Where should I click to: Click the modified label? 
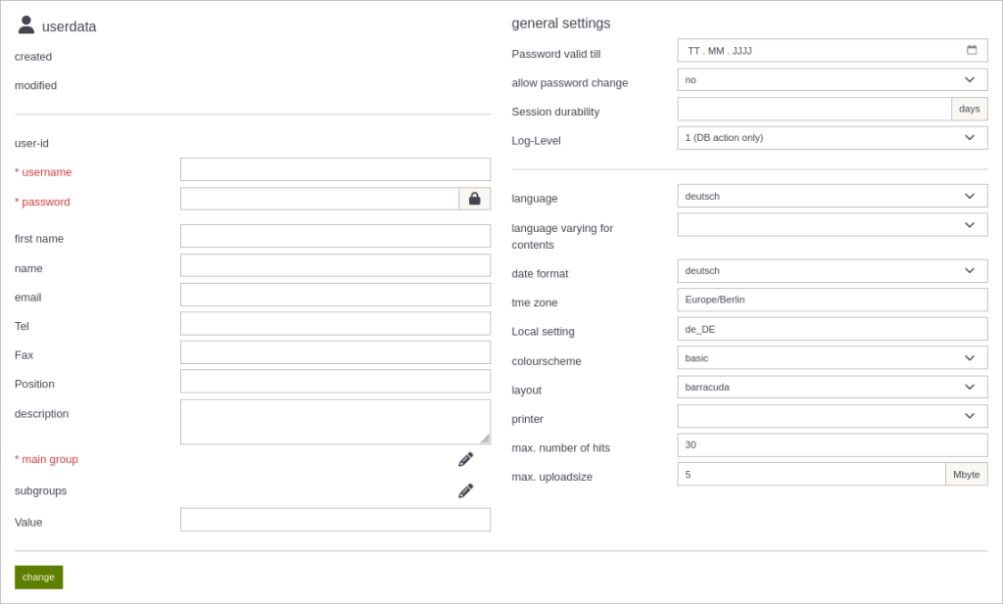coord(36,85)
